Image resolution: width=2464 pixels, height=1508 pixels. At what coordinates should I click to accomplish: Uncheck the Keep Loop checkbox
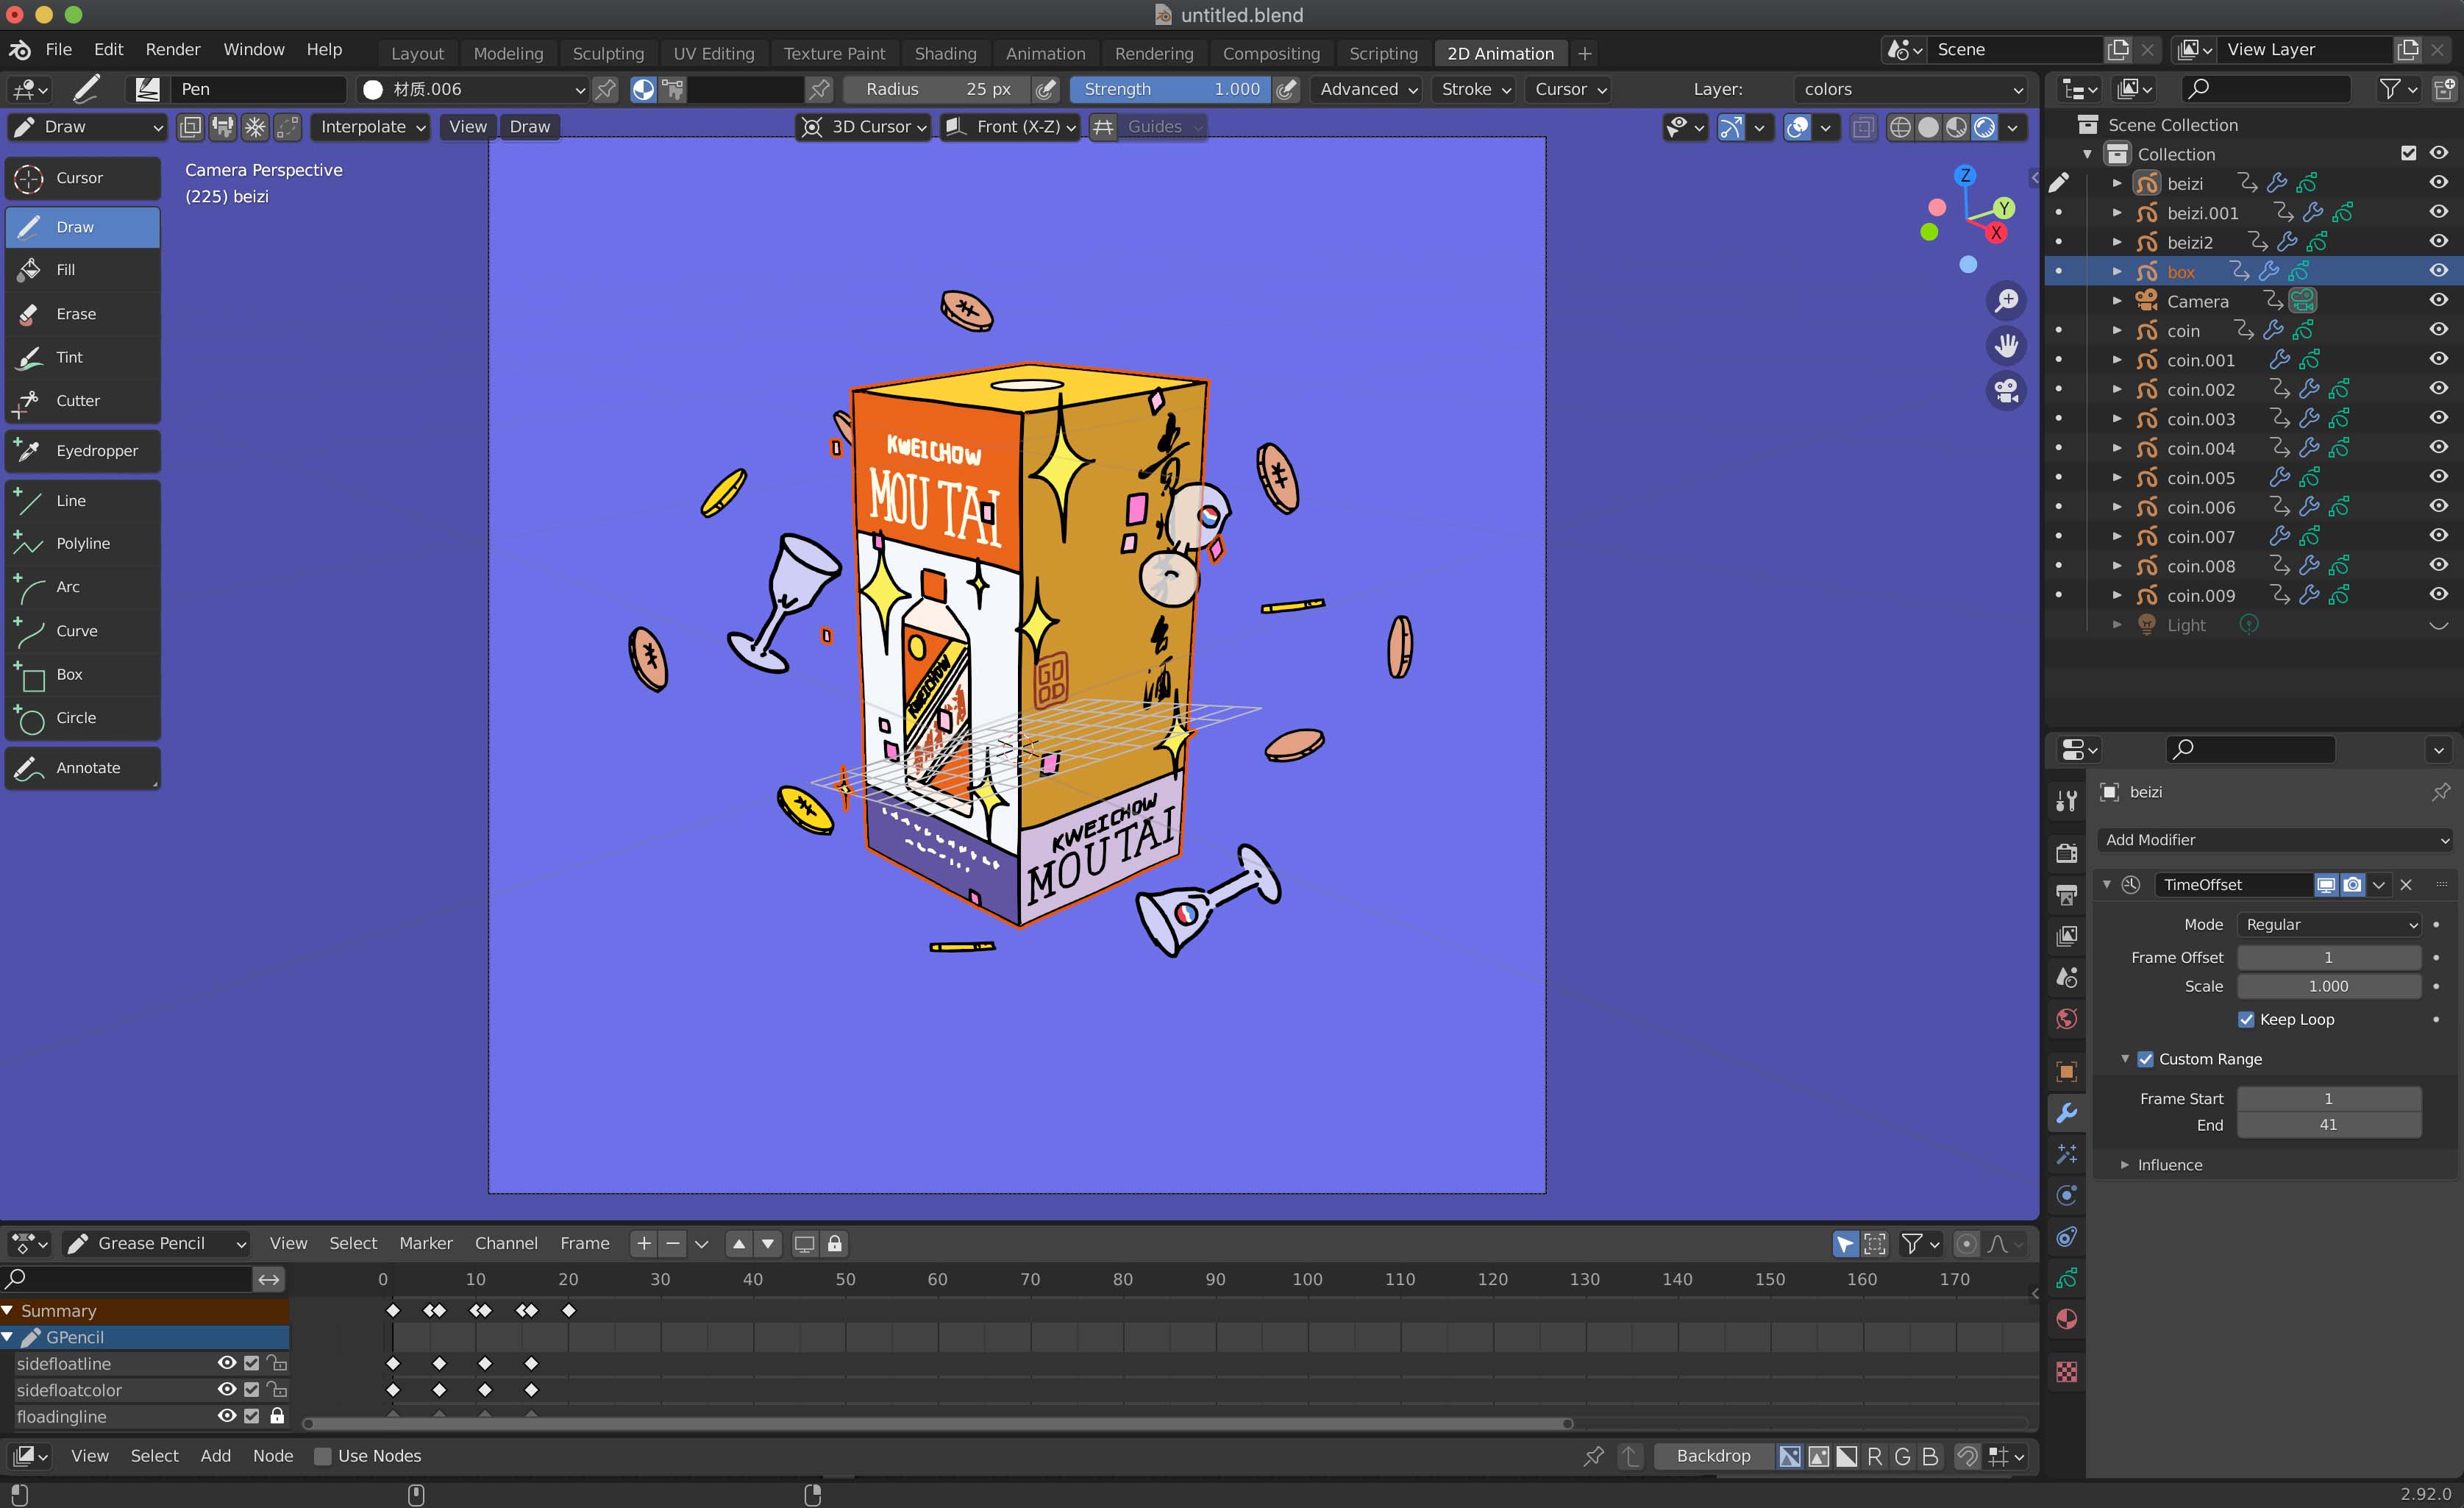click(x=2246, y=1019)
